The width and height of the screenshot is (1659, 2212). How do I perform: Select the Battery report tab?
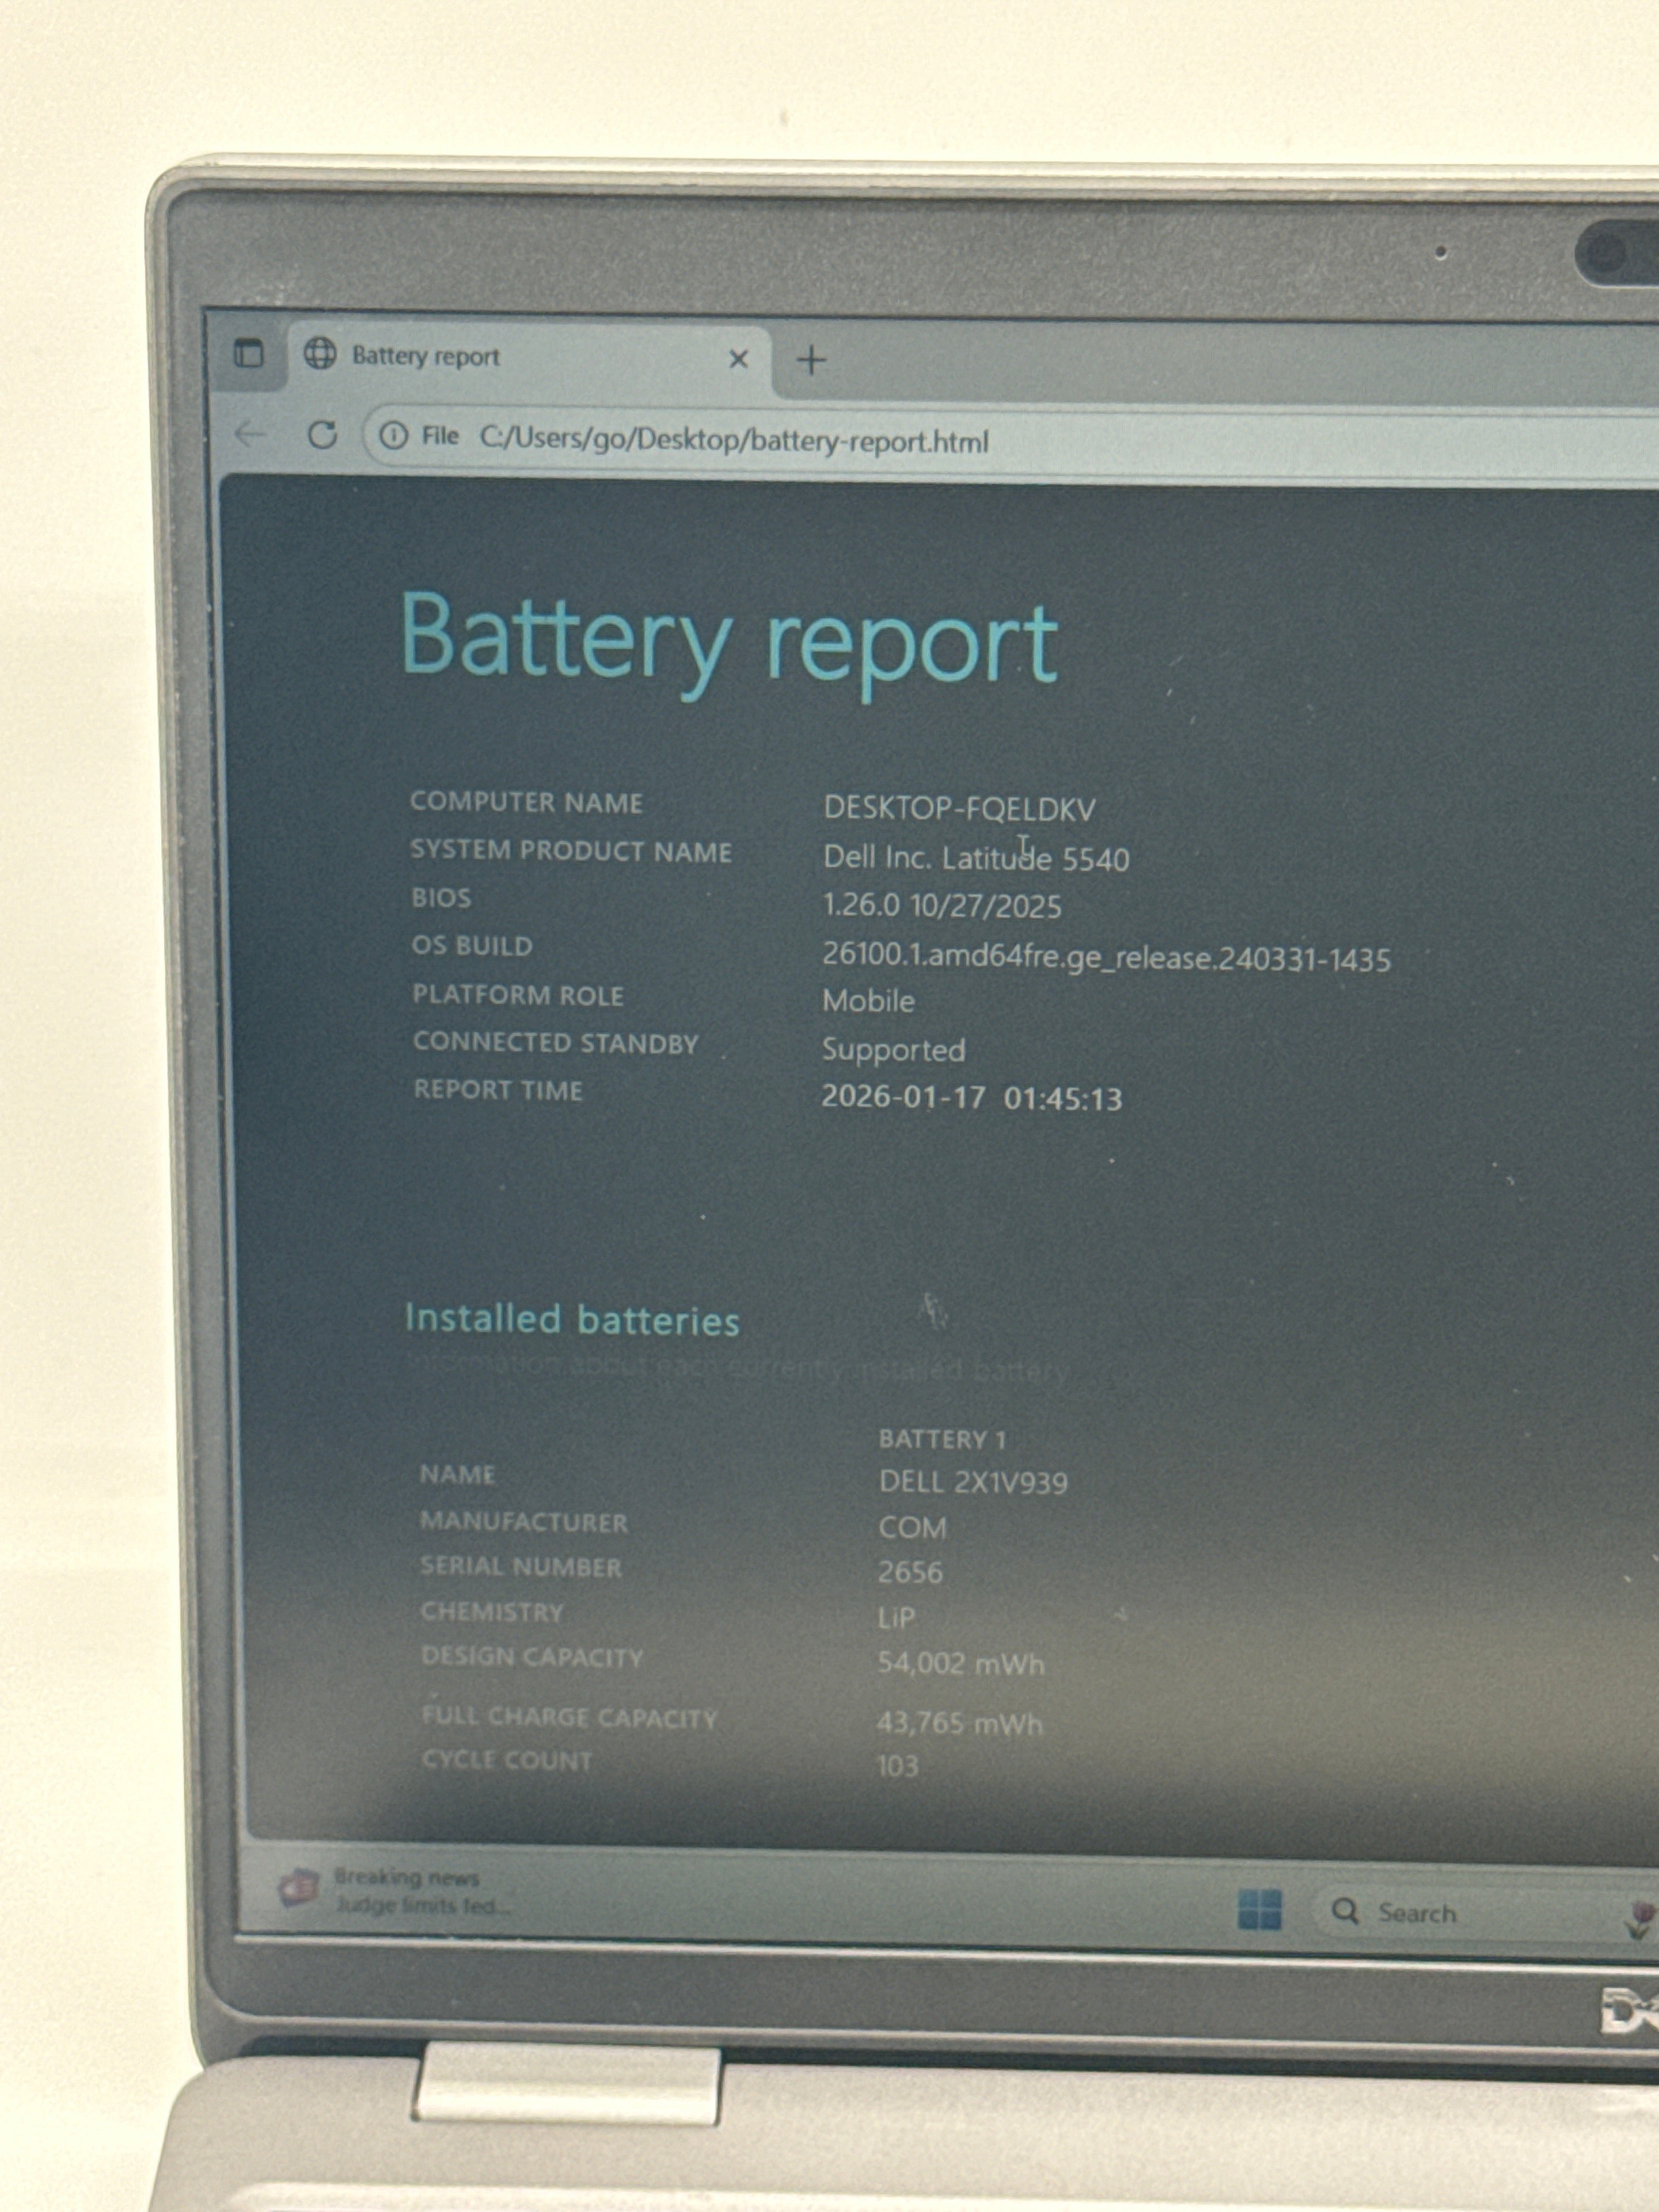click(530, 358)
